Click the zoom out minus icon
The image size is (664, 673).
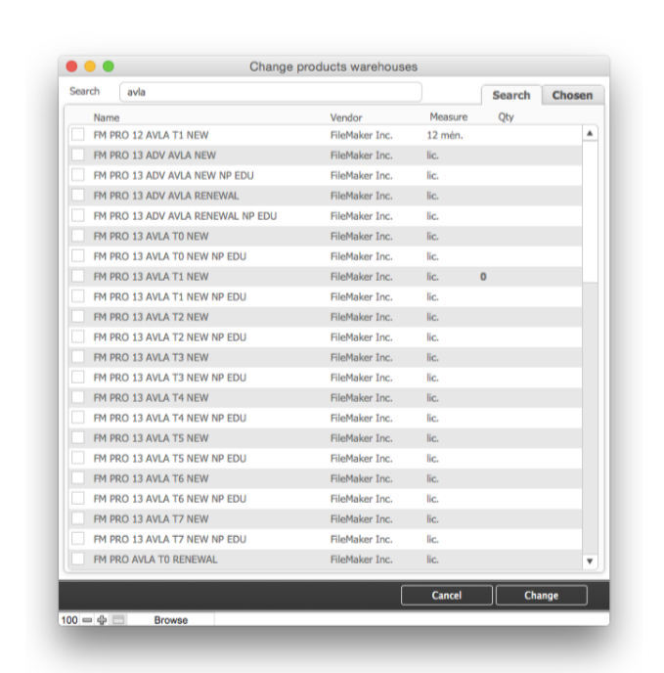pos(87,620)
